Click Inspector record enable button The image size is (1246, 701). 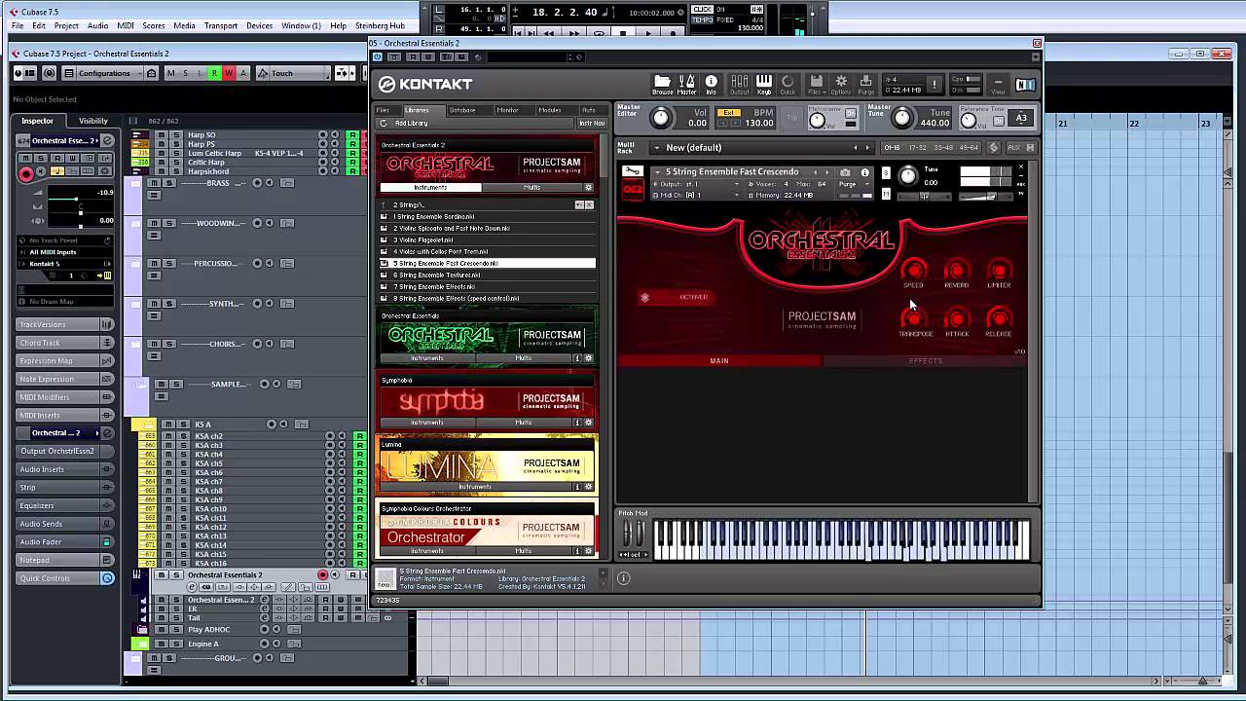(x=26, y=174)
